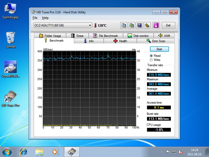The image size is (209, 157).
Task: Show hidden tray icons arrow
Action: tap(161, 152)
